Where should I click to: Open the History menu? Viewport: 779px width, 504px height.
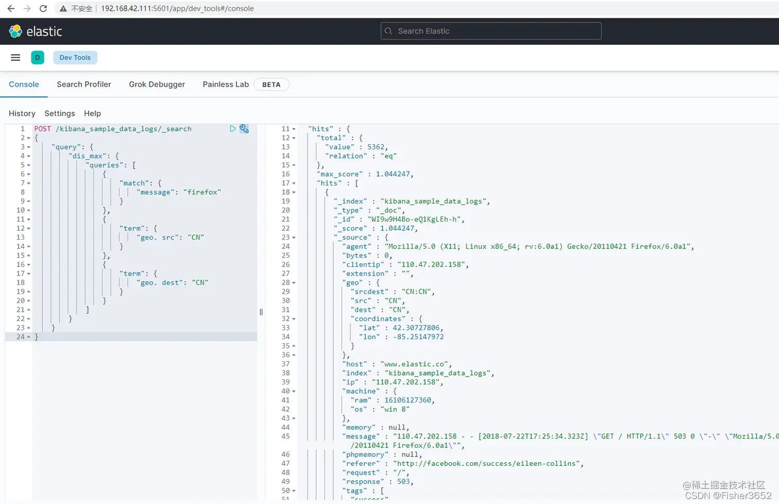coord(22,113)
